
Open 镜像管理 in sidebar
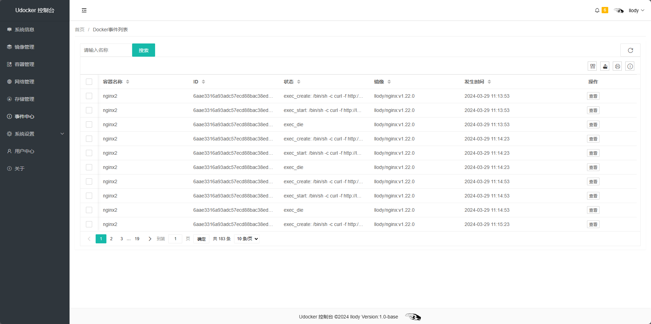click(35, 47)
